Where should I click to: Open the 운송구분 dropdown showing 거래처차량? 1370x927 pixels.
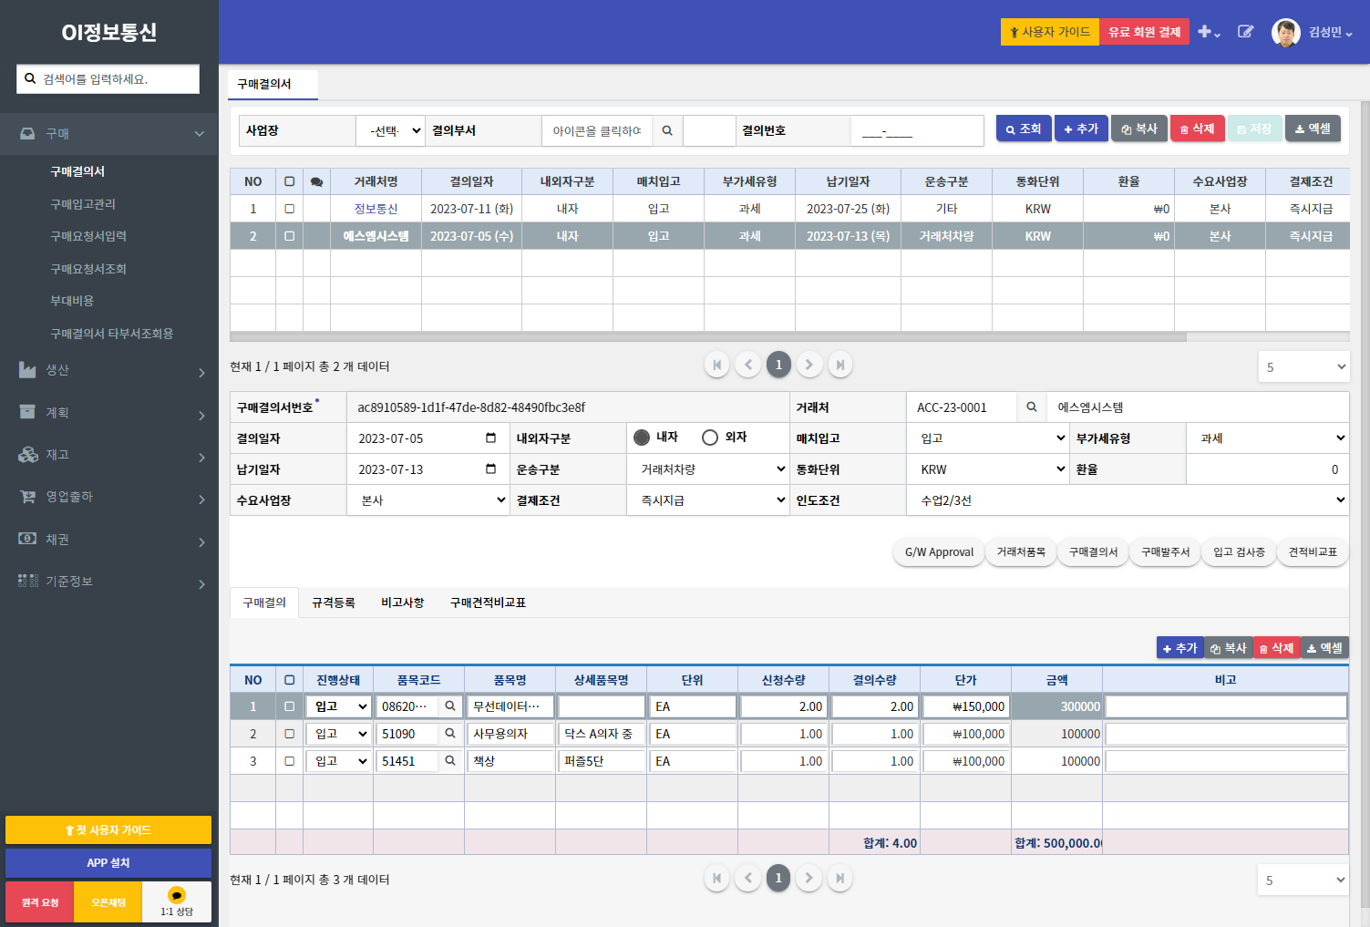click(x=708, y=469)
